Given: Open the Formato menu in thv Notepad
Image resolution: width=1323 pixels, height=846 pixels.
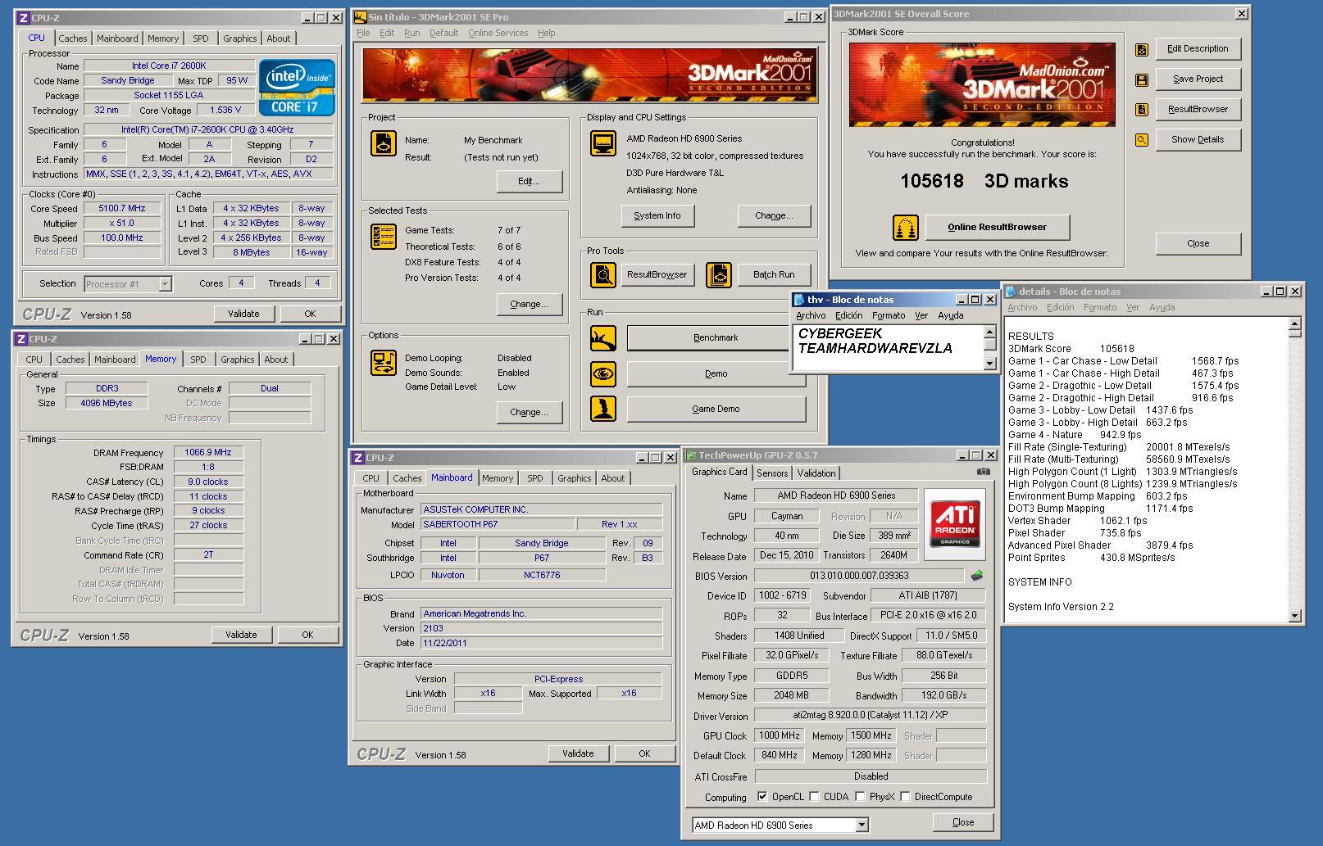Looking at the screenshot, I should 889,316.
